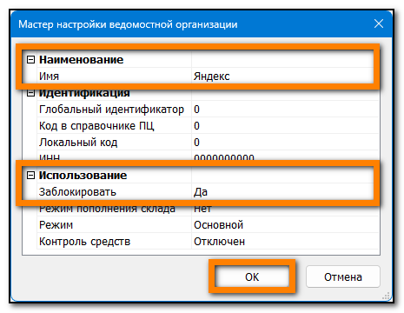Click the Отмена button
Image resolution: width=404 pixels, height=313 pixels.
[x=343, y=277]
